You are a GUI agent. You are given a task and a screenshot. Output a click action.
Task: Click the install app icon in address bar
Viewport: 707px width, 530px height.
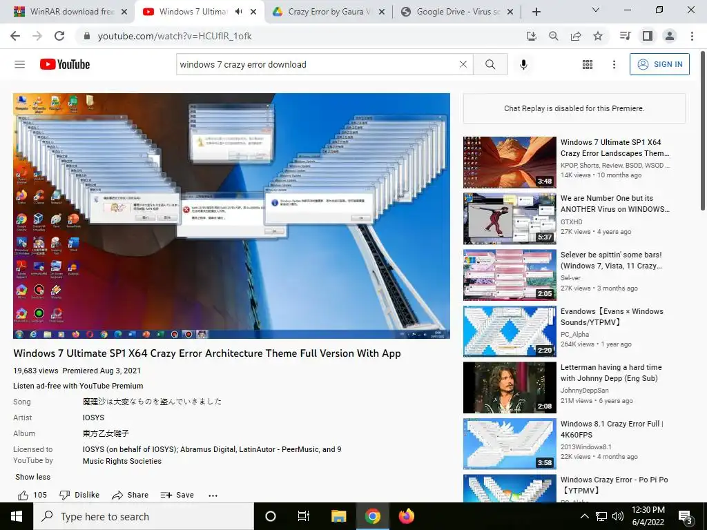[531, 36]
